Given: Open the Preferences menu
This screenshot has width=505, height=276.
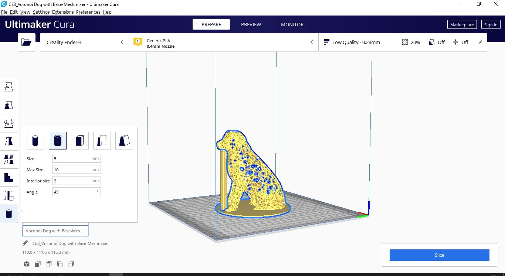Looking at the screenshot, I should 88,12.
